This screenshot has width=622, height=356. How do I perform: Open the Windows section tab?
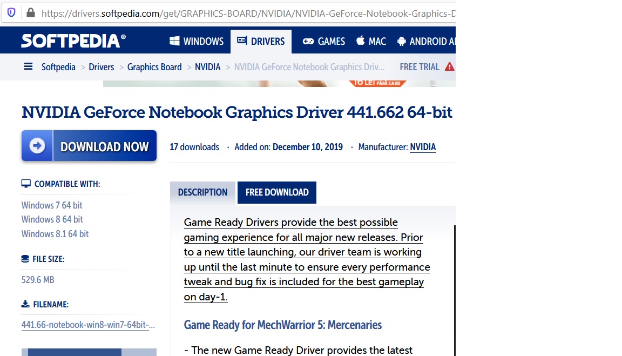[x=197, y=41]
